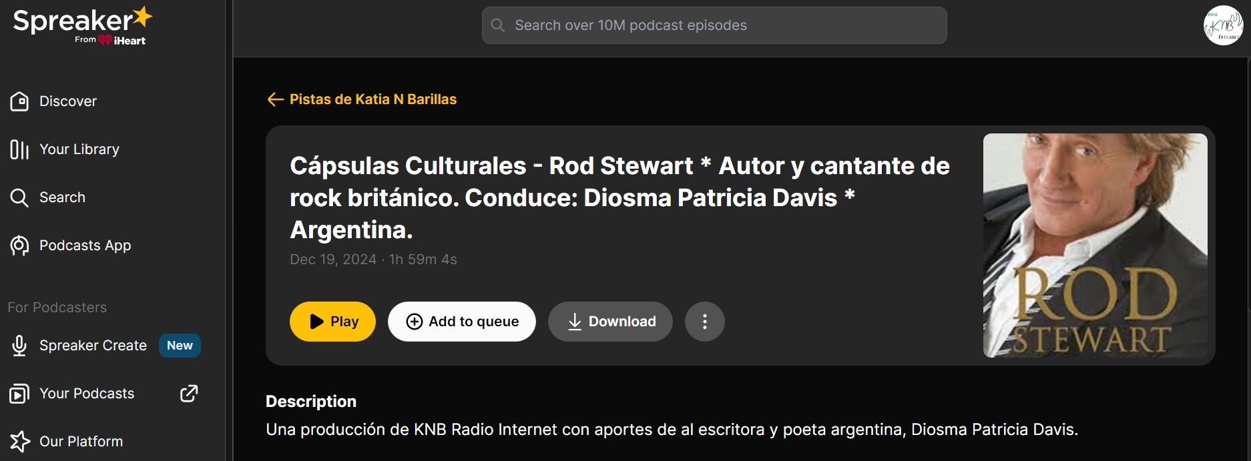Open the Spreaker home logo
Viewport: 1251px width, 461px height.
(82, 25)
